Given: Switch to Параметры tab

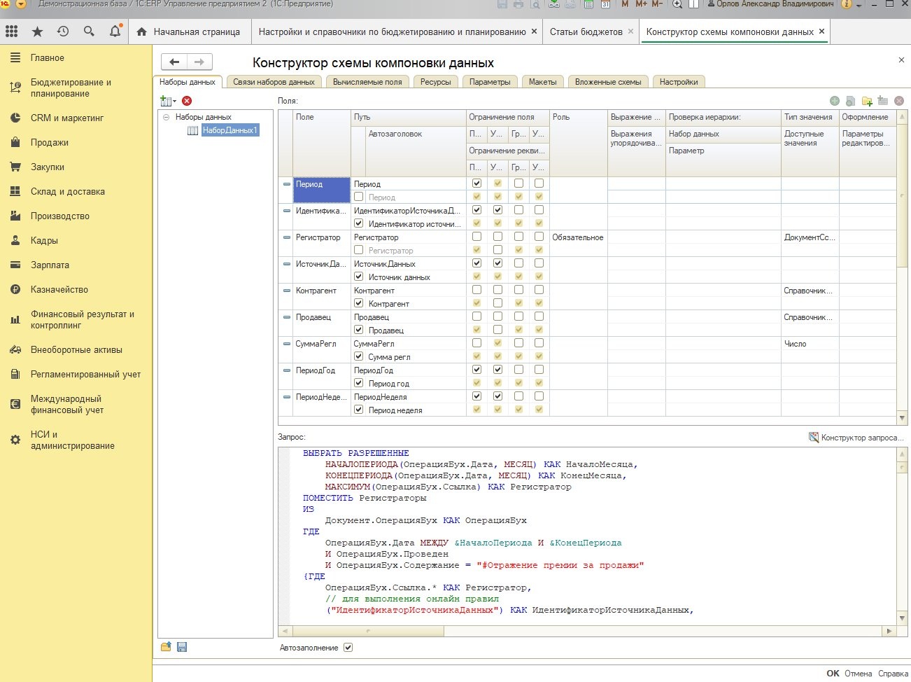Looking at the screenshot, I should [490, 82].
